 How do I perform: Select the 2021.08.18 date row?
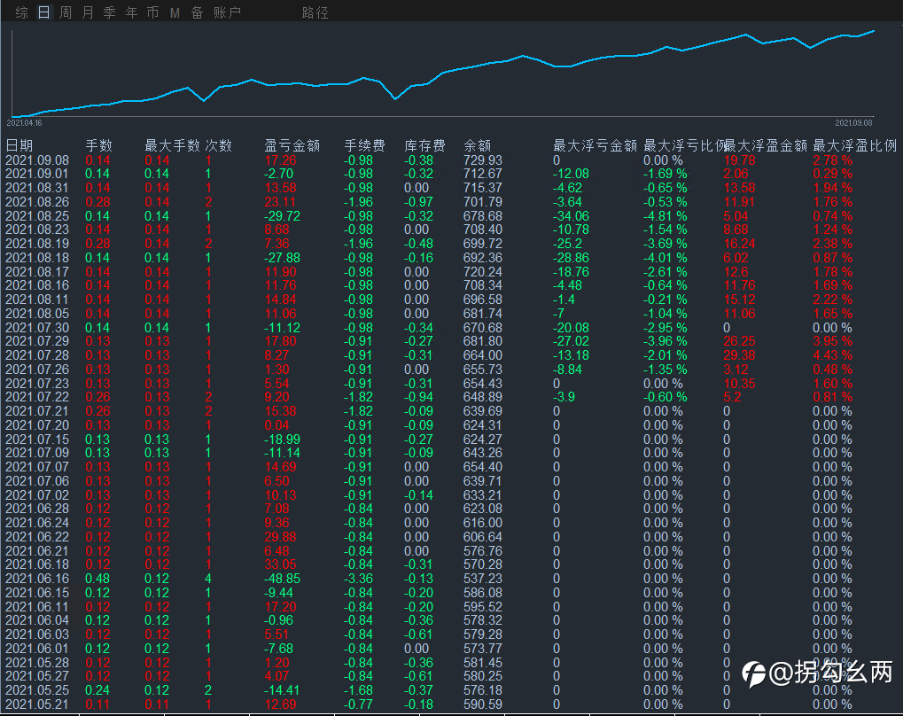pyautogui.click(x=37, y=258)
